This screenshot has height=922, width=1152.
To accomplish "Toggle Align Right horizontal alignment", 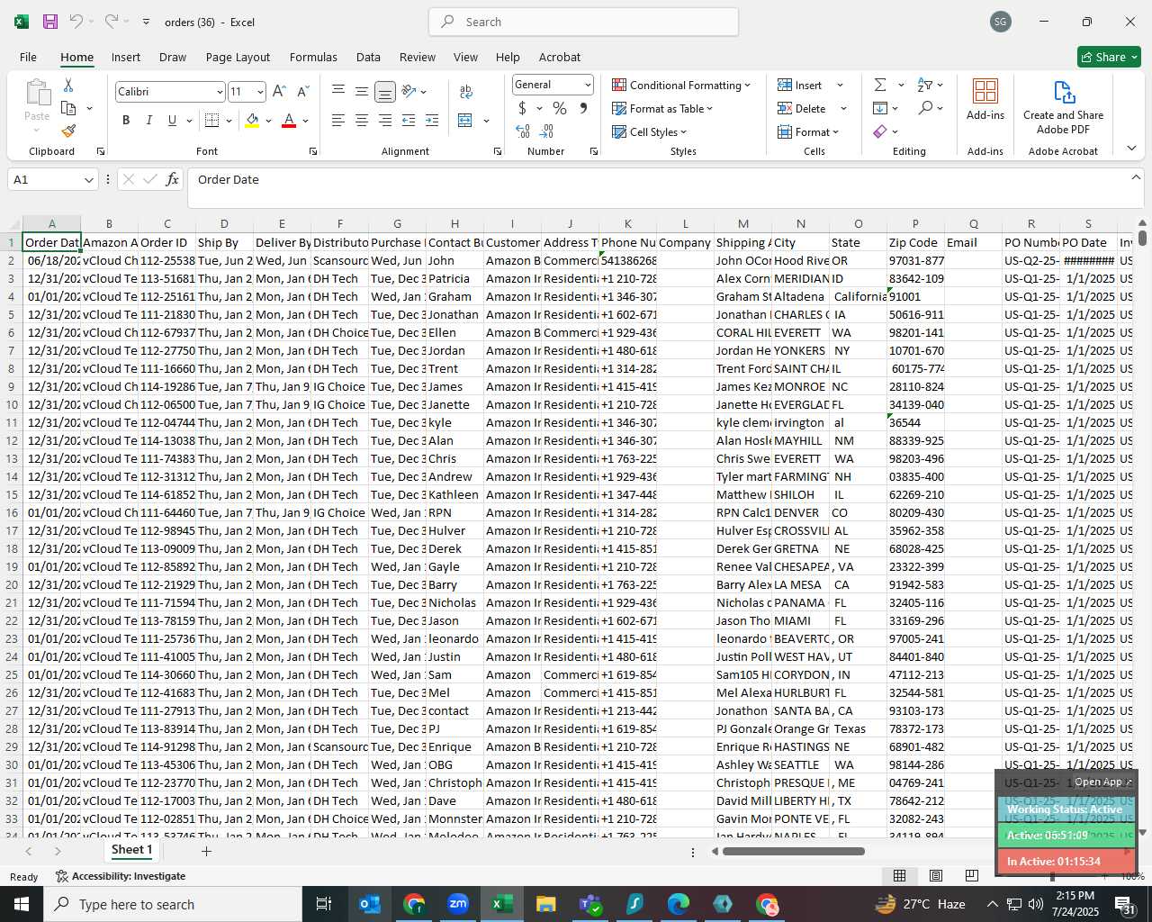I will 385,120.
